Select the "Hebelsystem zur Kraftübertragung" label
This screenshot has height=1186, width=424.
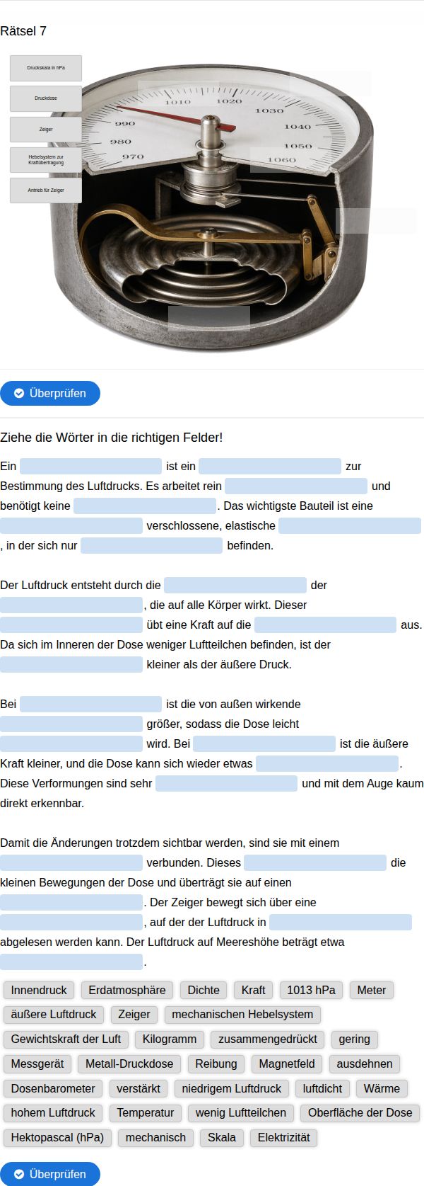(x=46, y=160)
